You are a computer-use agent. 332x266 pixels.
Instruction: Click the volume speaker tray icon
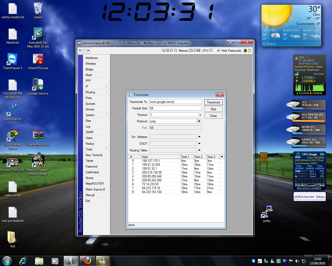coord(297,261)
